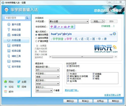This screenshot has width=126, height=106.
Task: Open 更多主题下载 link
Action: pyautogui.click(x=72, y=90)
